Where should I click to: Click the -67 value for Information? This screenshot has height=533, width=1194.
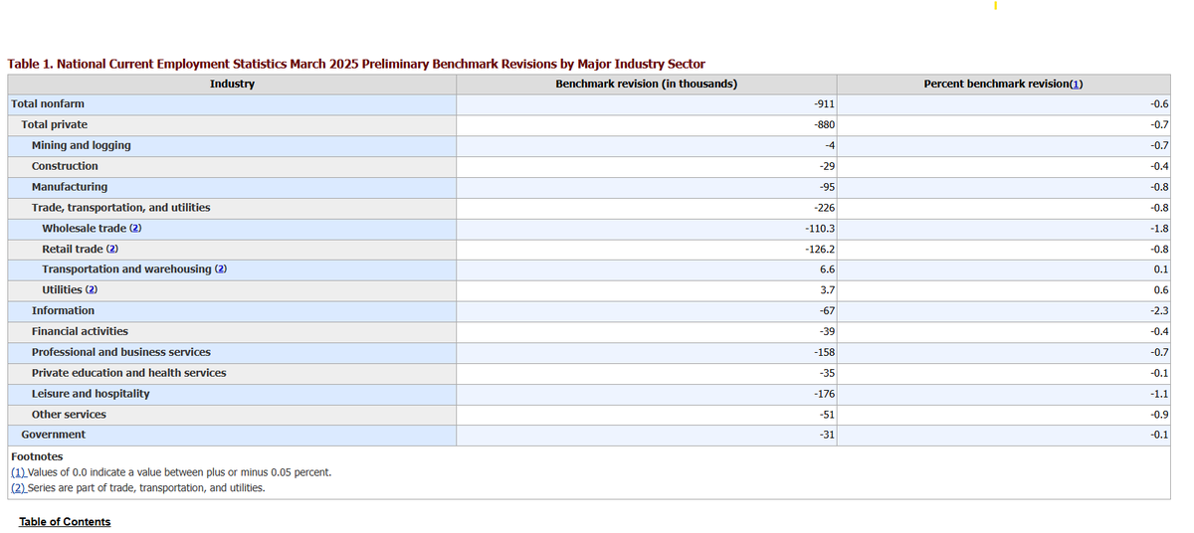(828, 311)
